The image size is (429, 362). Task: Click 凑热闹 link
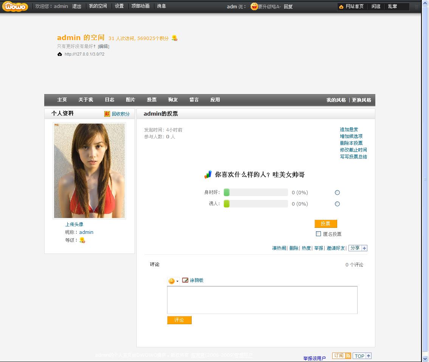coord(279,248)
